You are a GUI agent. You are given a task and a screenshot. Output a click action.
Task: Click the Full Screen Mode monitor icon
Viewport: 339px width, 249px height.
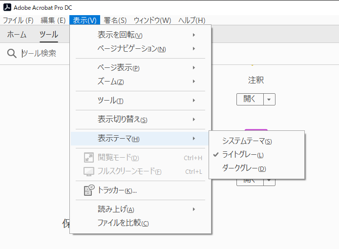point(89,172)
